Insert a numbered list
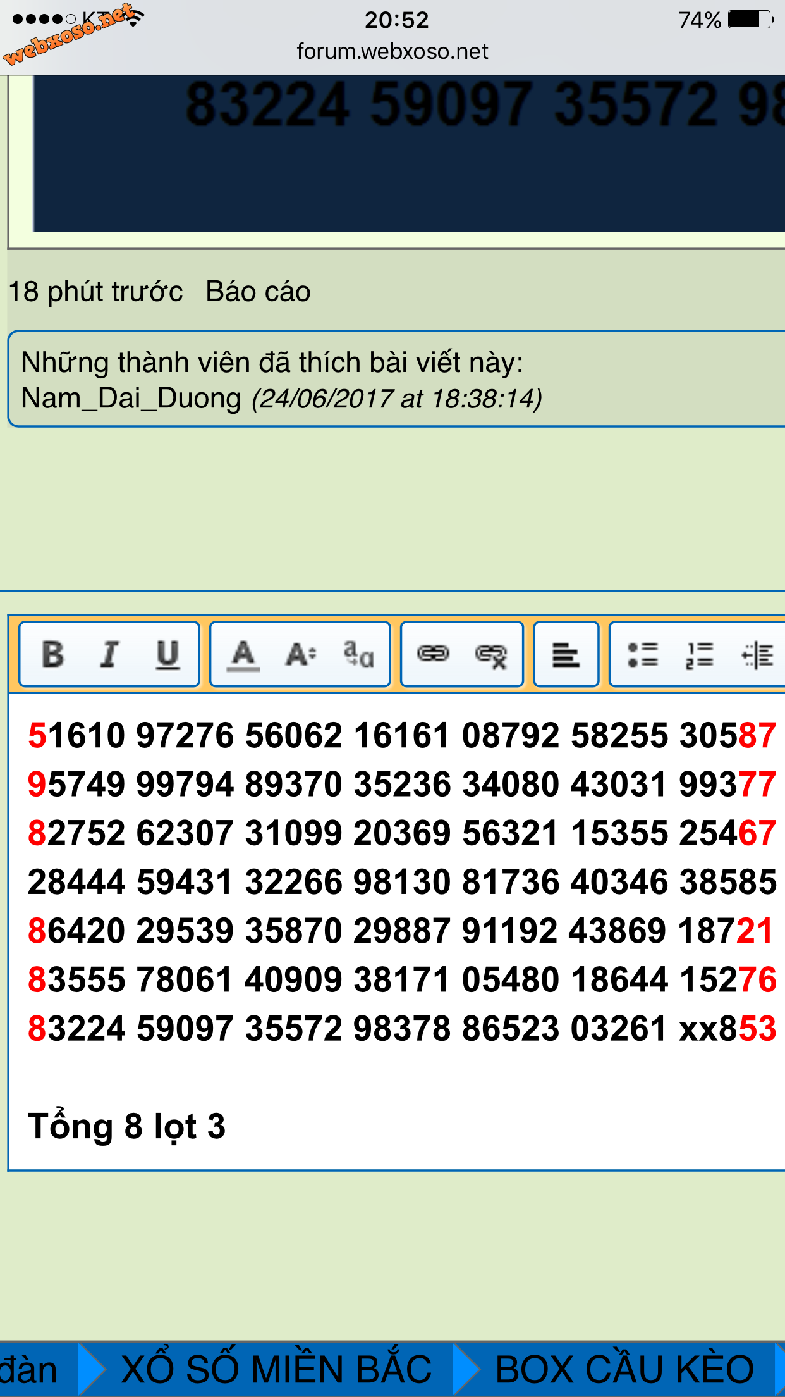Viewport: 785px width, 1397px height. [700, 654]
